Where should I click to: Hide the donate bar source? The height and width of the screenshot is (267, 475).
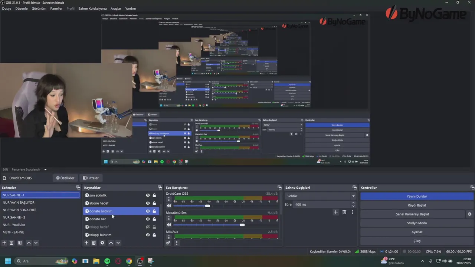(x=148, y=219)
